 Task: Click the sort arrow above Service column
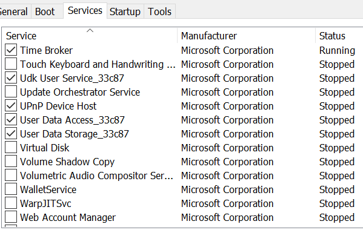tap(90, 30)
